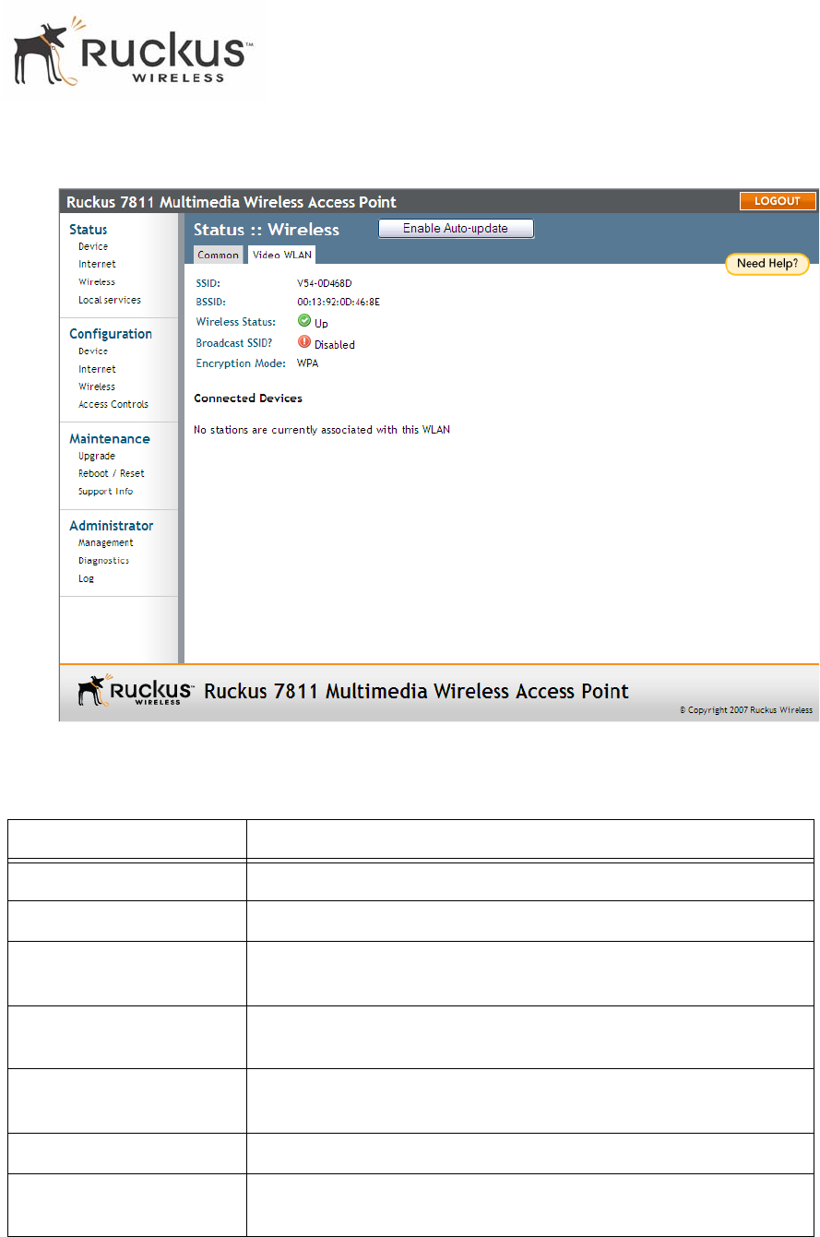This screenshot has height=1237, width=820.
Task: Open the Log page
Action: click(86, 578)
